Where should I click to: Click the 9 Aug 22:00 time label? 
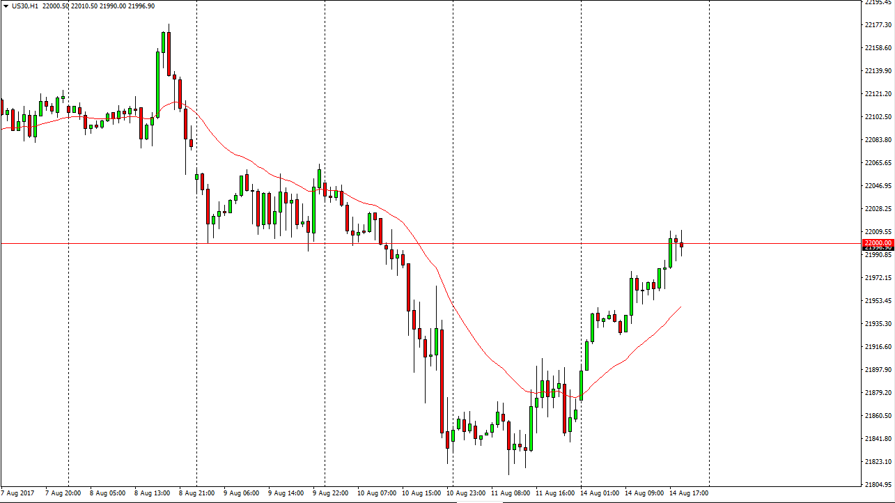tap(330, 493)
